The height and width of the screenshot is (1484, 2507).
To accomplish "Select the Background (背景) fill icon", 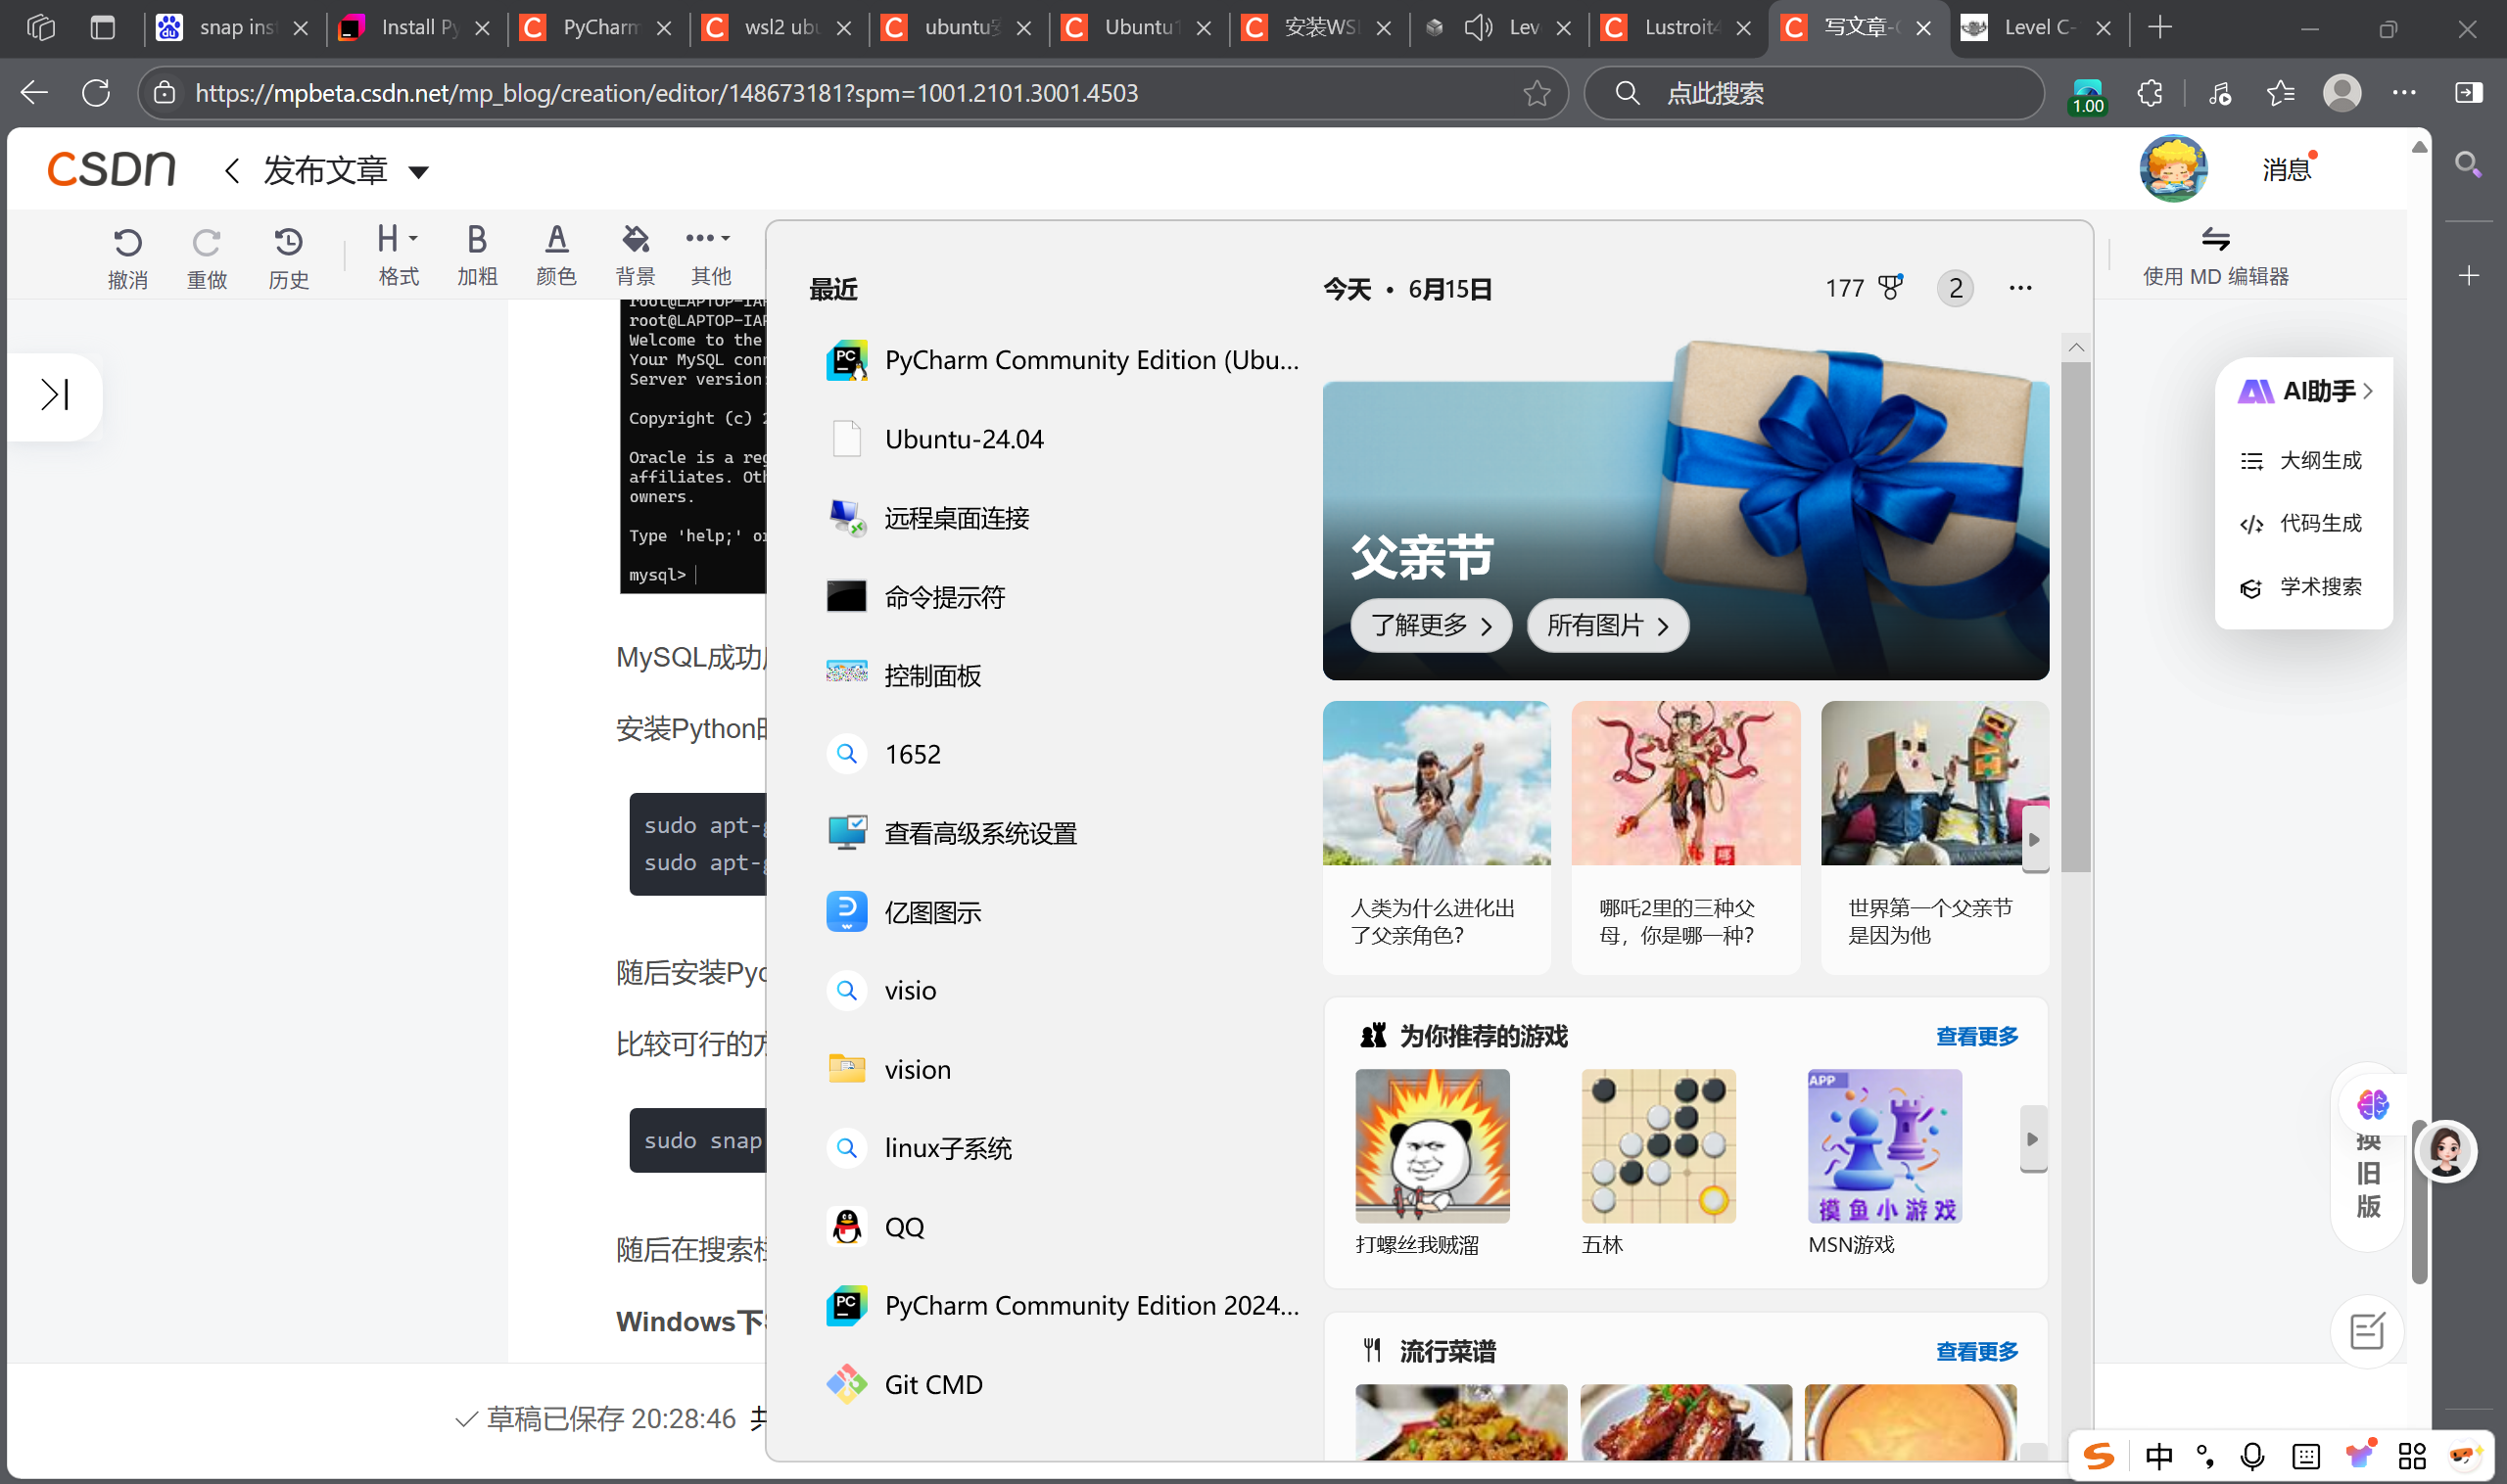I will pos(635,240).
